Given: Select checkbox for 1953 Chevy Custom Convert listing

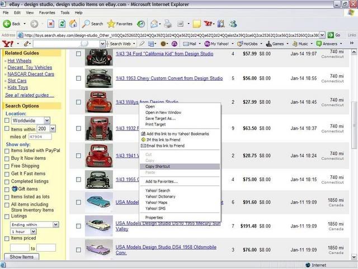Looking at the screenshot, I should point(78,78).
